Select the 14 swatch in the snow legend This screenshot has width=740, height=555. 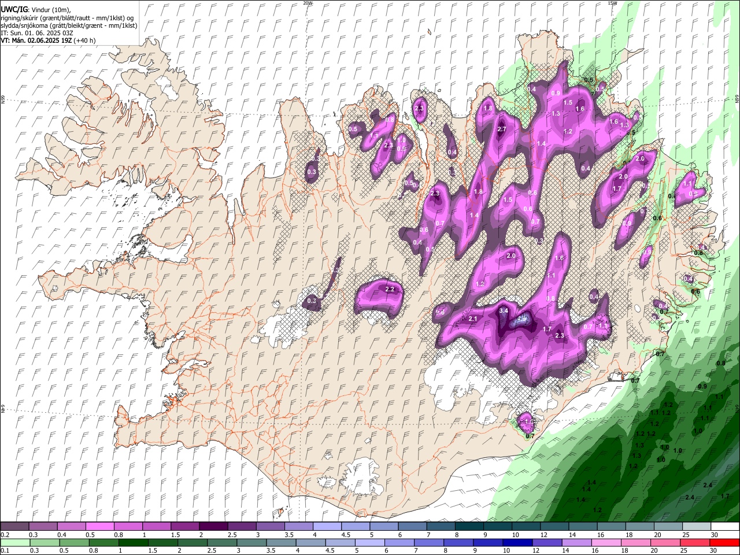(x=583, y=527)
